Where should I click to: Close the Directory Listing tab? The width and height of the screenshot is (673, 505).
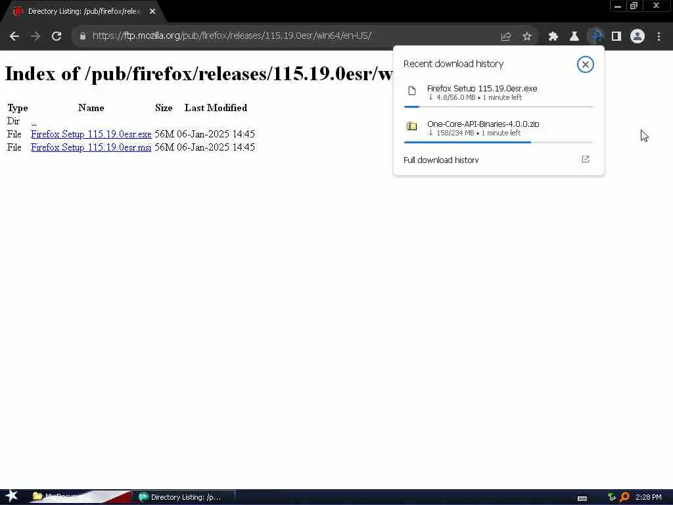pyautogui.click(x=152, y=12)
